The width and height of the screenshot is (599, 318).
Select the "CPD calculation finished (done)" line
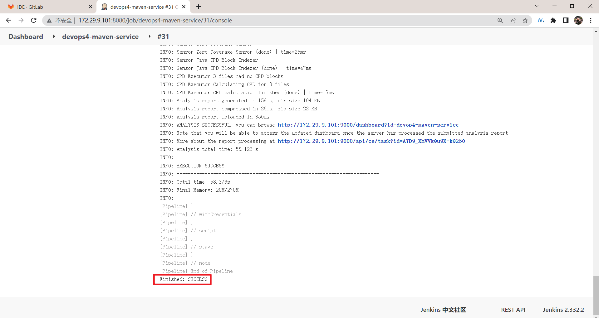pos(247,92)
